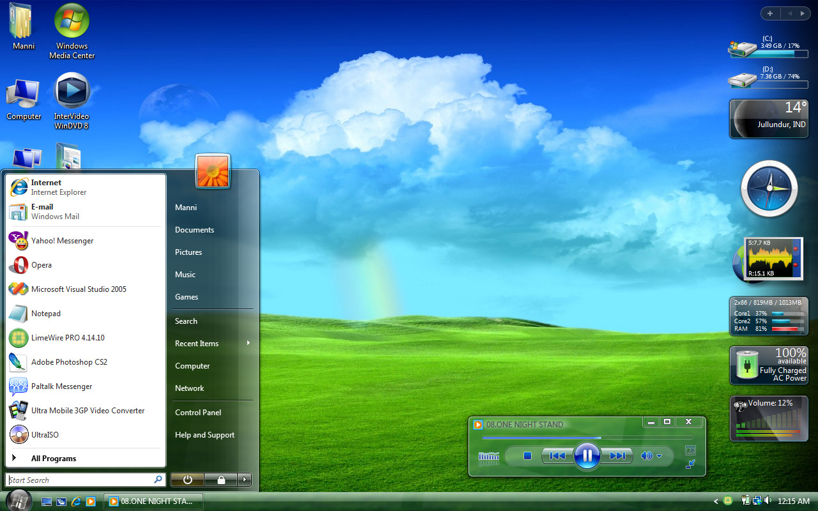Select InterVideo WinDVD 8 desktop icon
The height and width of the screenshot is (511, 818).
click(x=72, y=102)
